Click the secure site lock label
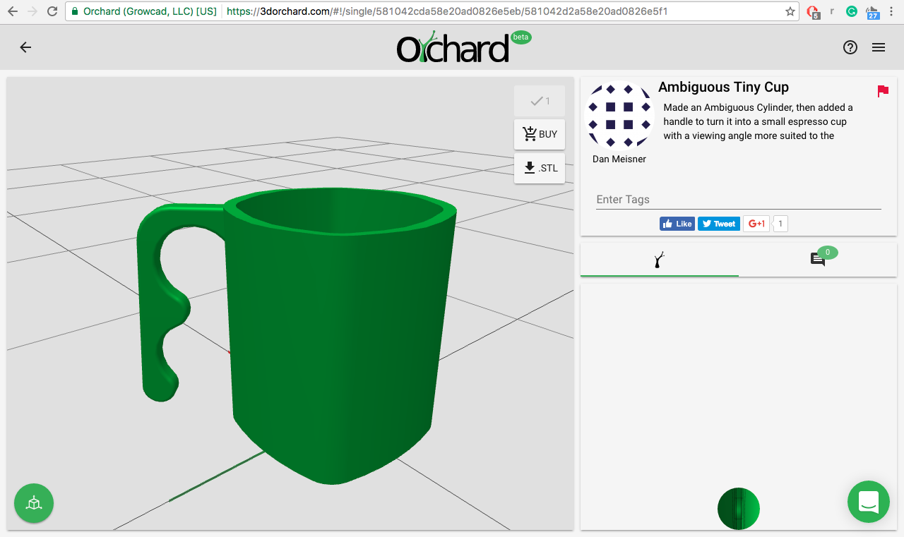The width and height of the screenshot is (904, 537). [145, 11]
